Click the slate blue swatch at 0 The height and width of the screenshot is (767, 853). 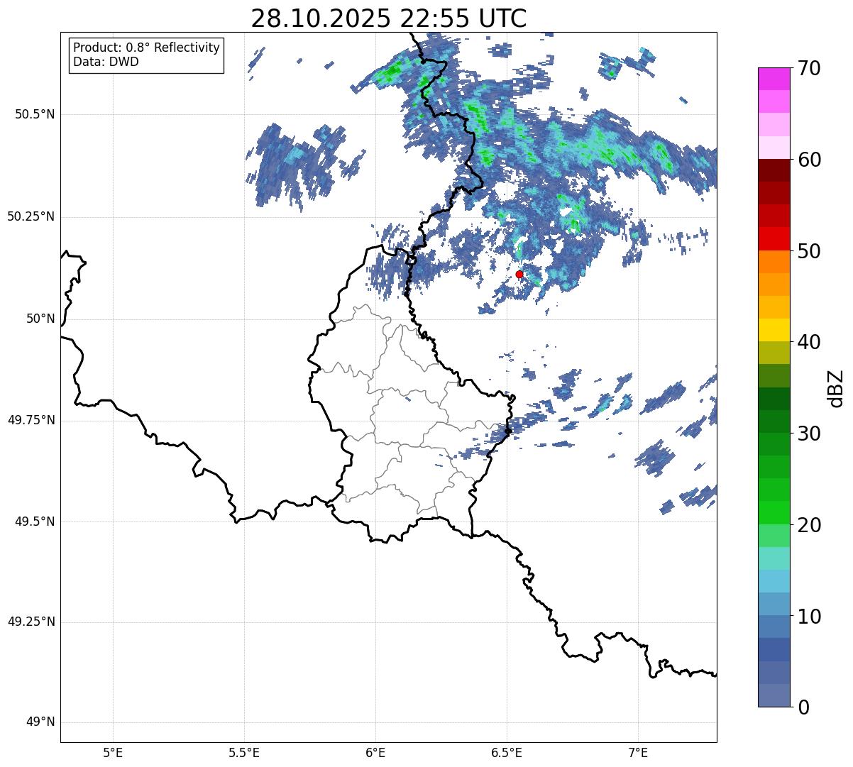coord(774,695)
